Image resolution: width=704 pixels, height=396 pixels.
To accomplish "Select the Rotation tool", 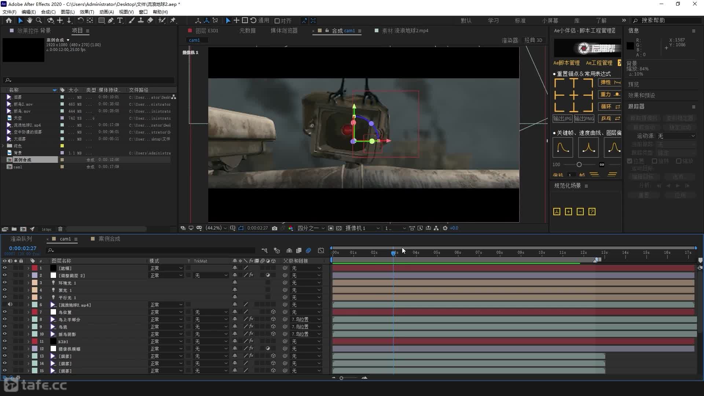I will (80, 21).
